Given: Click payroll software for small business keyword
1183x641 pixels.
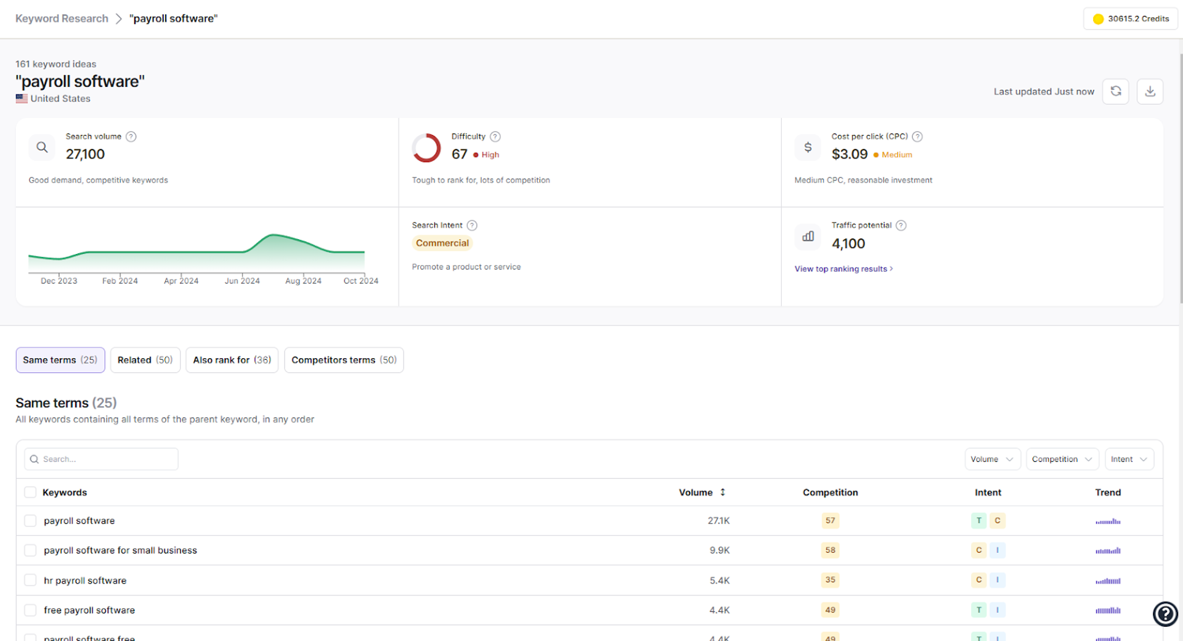Looking at the screenshot, I should click(x=120, y=550).
